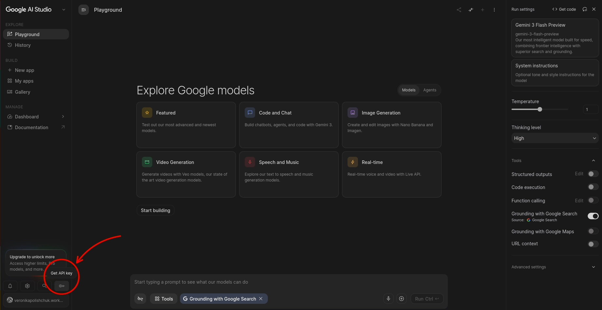
Task: Click the microphone icon in prompt bar
Action: (388, 299)
